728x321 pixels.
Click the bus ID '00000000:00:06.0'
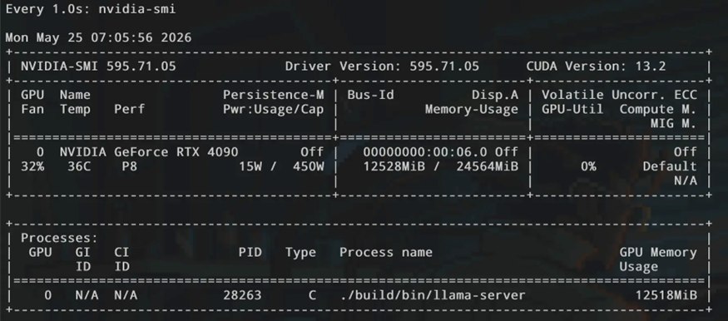(x=425, y=152)
